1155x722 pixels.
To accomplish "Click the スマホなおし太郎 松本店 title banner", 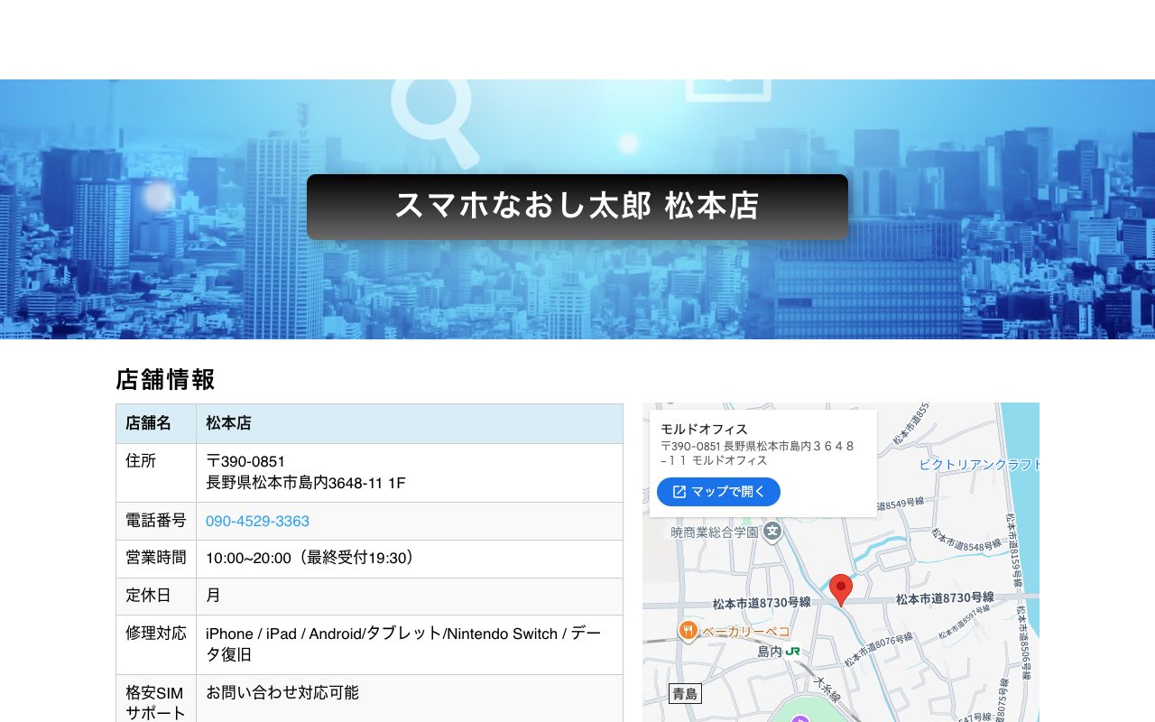I will pos(577,207).
